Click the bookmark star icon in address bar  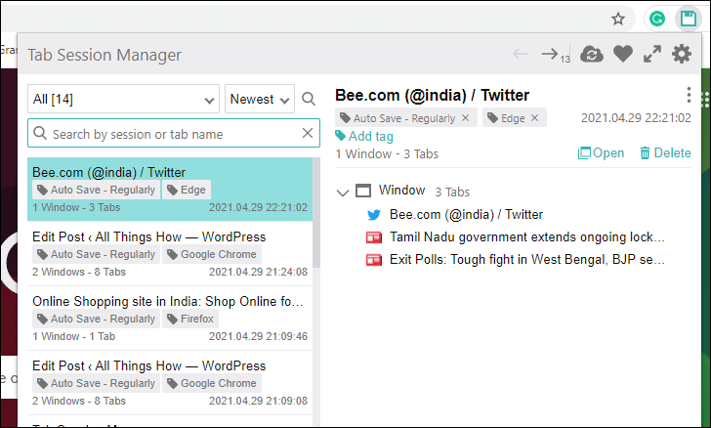617,20
